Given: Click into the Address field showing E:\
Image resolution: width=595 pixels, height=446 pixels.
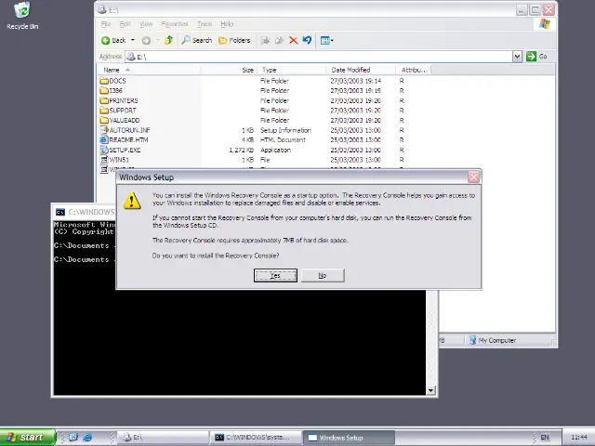Looking at the screenshot, I should 319,57.
